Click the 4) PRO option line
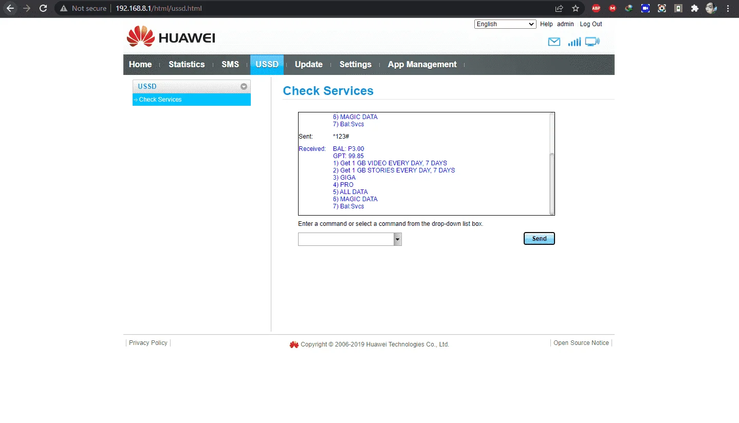 click(343, 185)
